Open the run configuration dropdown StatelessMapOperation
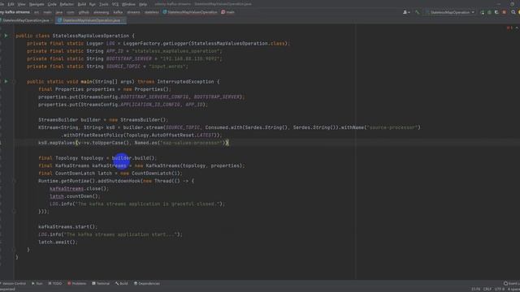 pyautogui.click(x=450, y=12)
